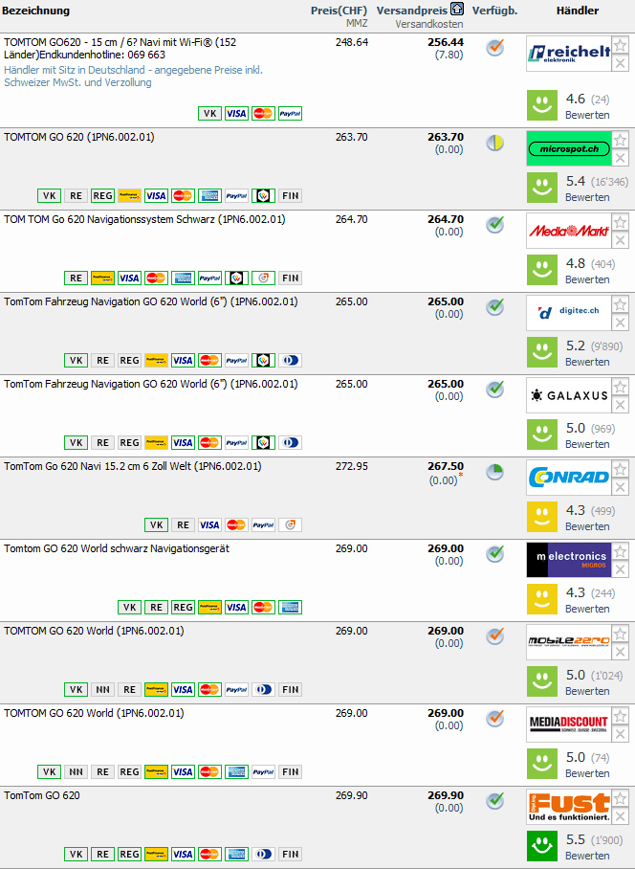Click the PayPal icon in the reichelt offer
The height and width of the screenshot is (869, 635).
tap(290, 114)
